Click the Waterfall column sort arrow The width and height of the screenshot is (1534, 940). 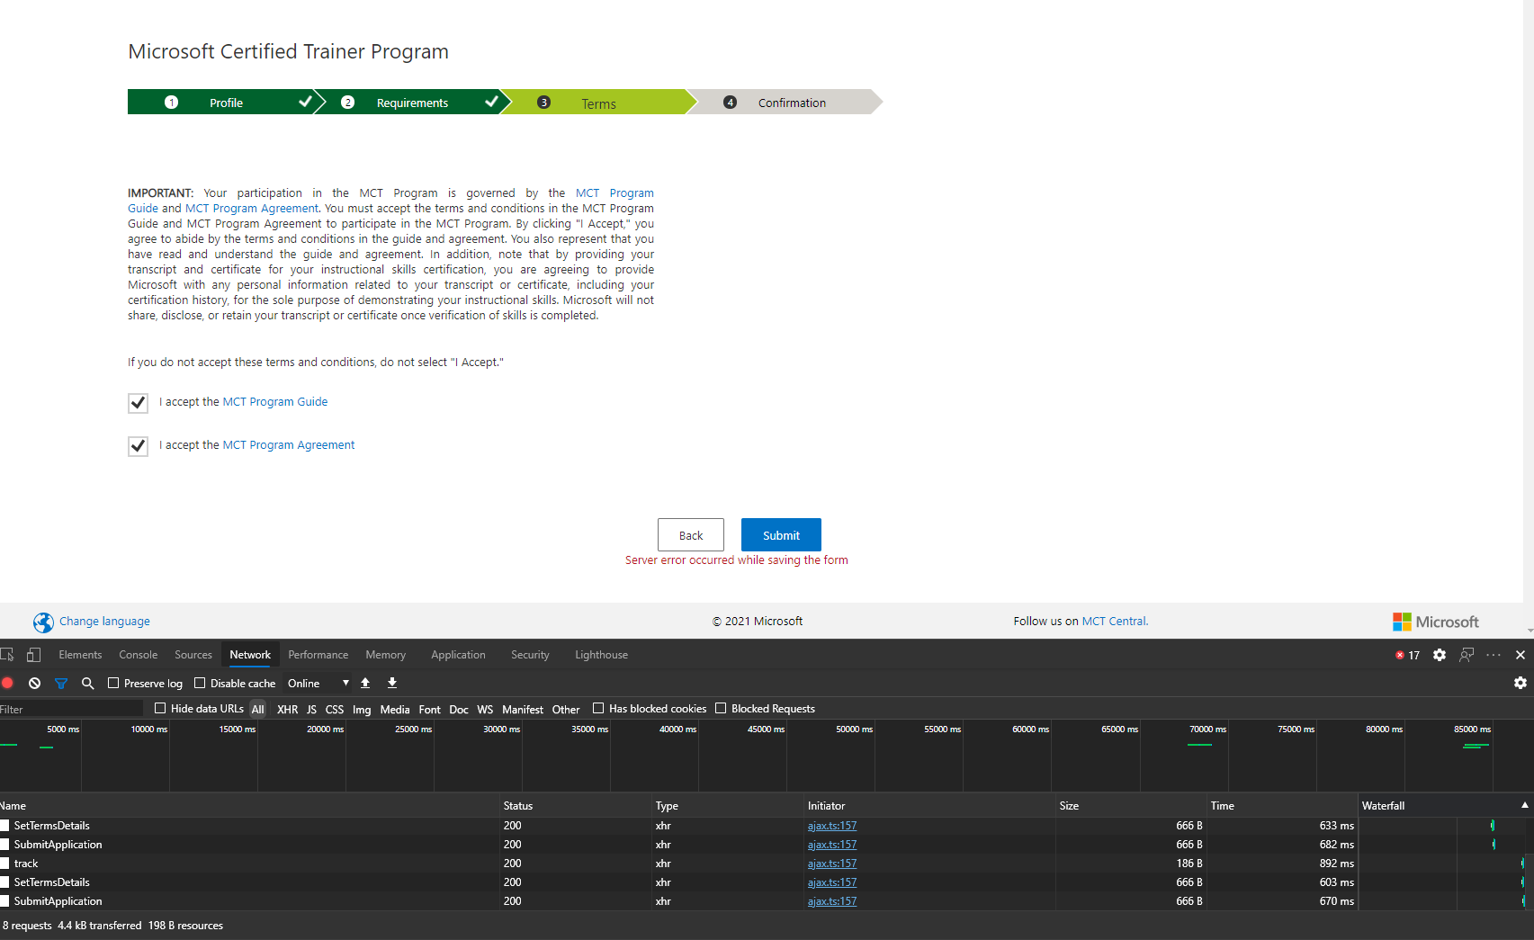(1524, 805)
